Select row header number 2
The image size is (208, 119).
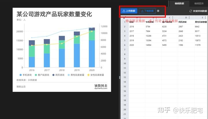click(x=125, y=27)
